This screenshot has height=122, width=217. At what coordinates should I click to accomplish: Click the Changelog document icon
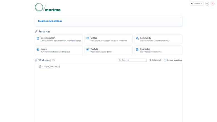(x=137, y=49)
